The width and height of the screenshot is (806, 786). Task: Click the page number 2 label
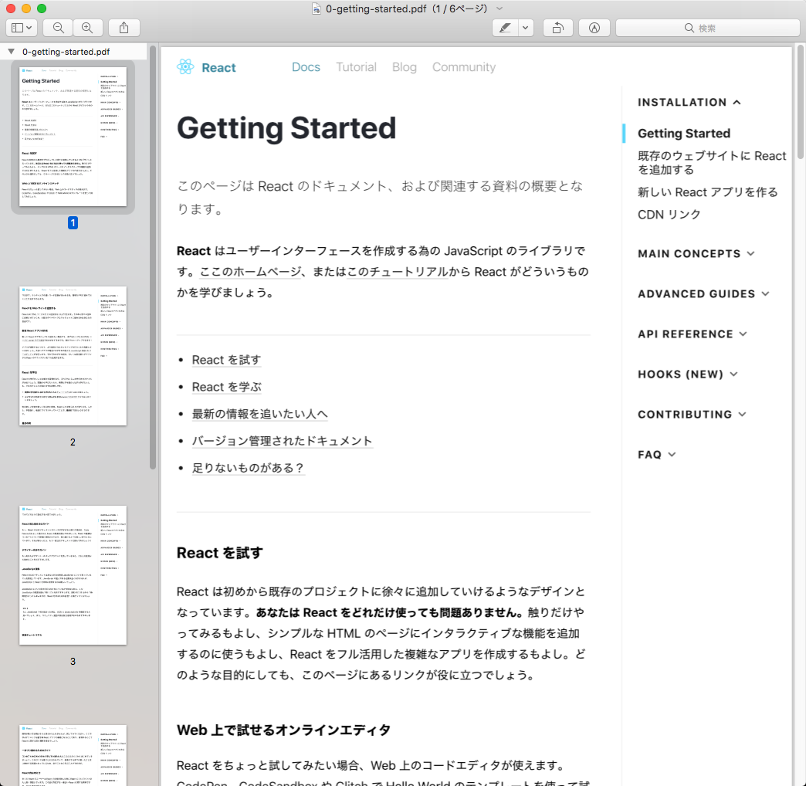click(x=73, y=442)
